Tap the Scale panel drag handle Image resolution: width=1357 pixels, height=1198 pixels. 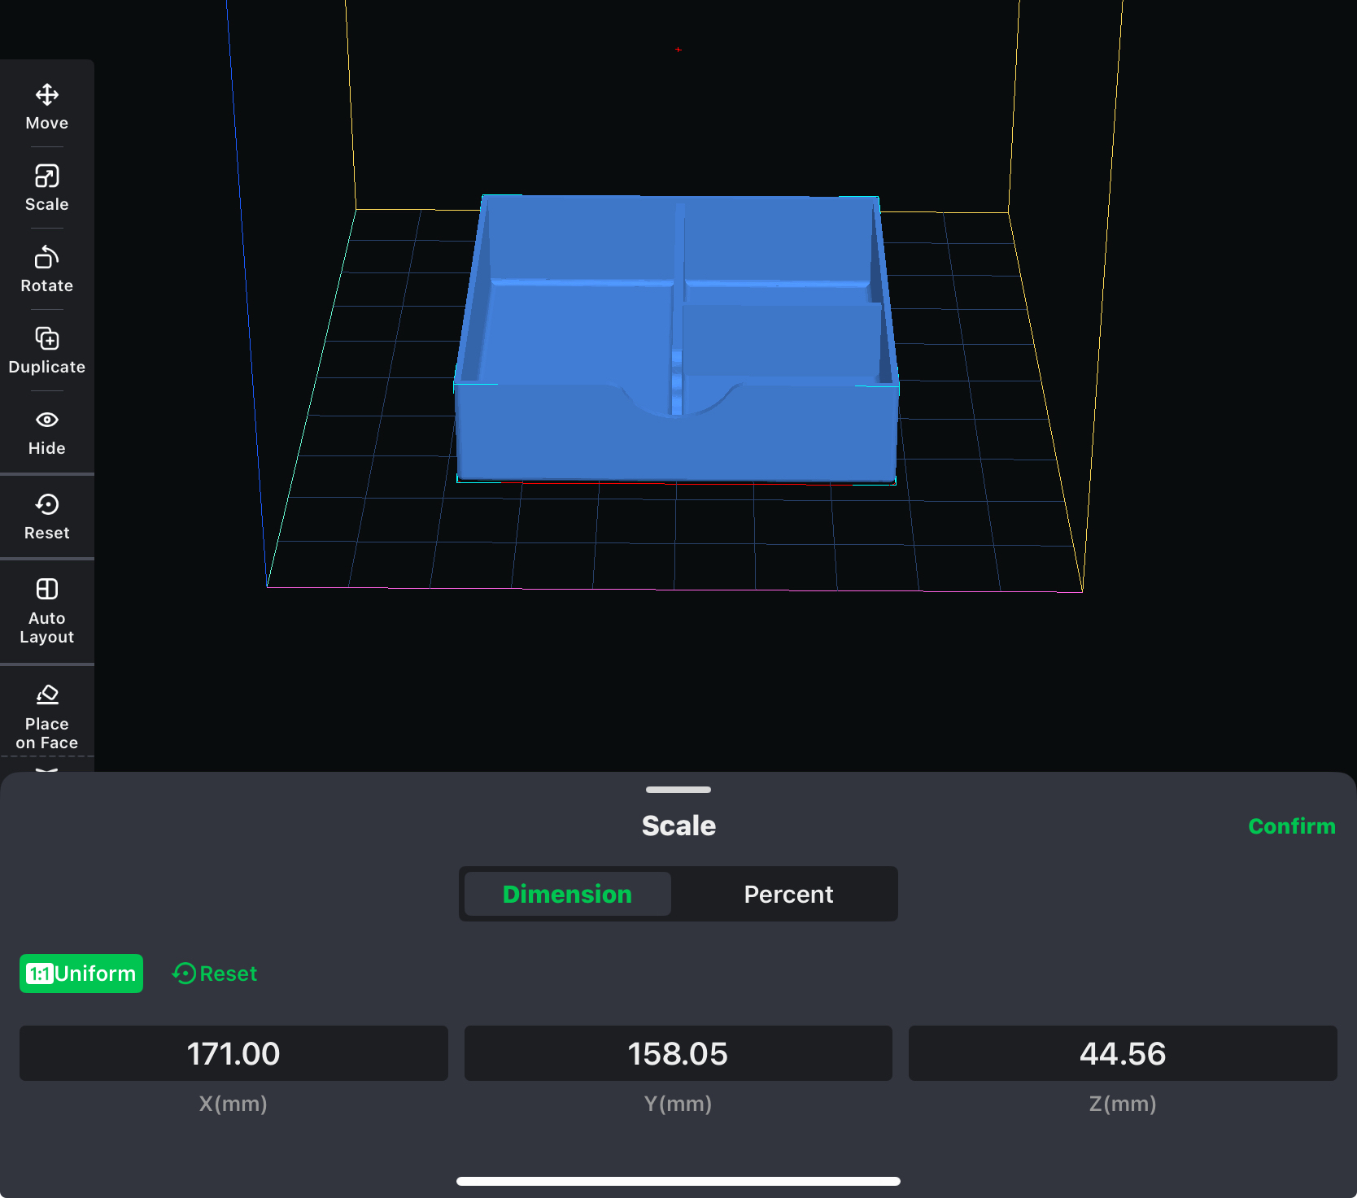678,790
